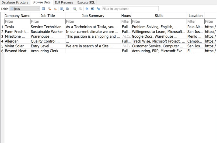Select 'We are in search of a Site' cell
Image resolution: width=217 pixels, height=143 pixels.
(x=93, y=46)
